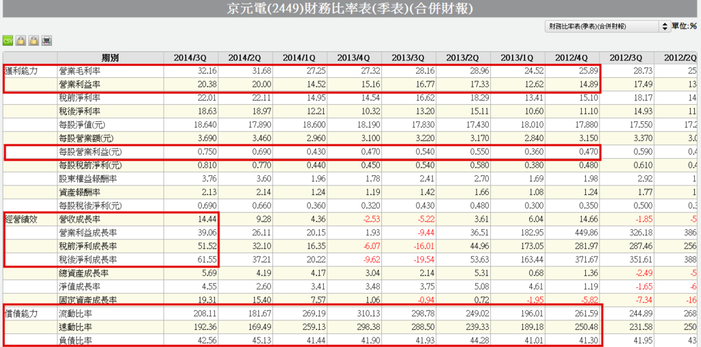Open the 財務比率表(季表)(合併財報) dropdown
This screenshot has height=347, width=701.
608,27
